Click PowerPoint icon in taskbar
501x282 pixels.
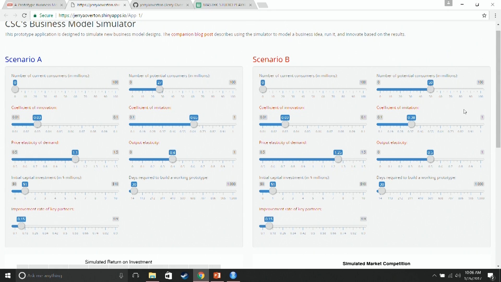tap(217, 275)
